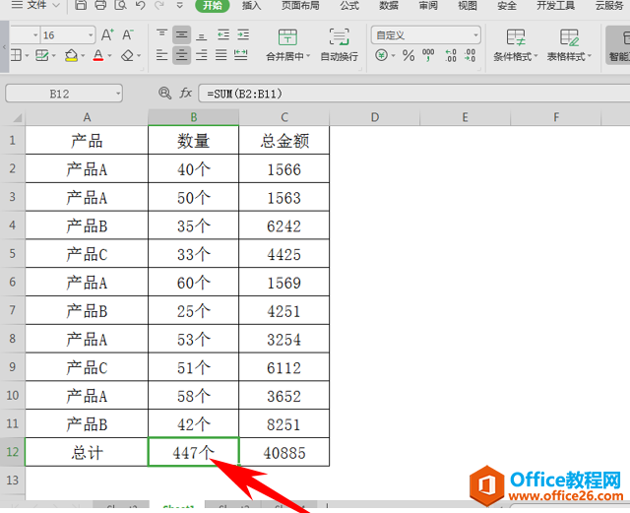
Task: Click the Print icon
Action: tap(100, 5)
